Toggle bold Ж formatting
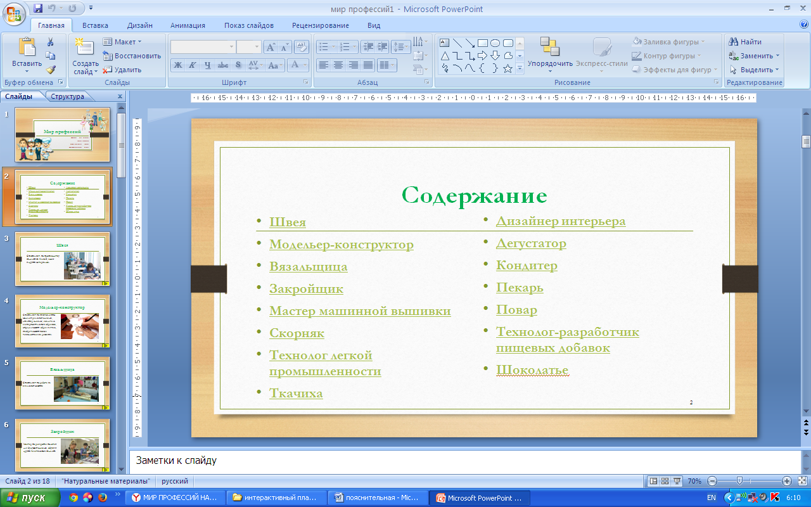The image size is (811, 507). pyautogui.click(x=178, y=65)
